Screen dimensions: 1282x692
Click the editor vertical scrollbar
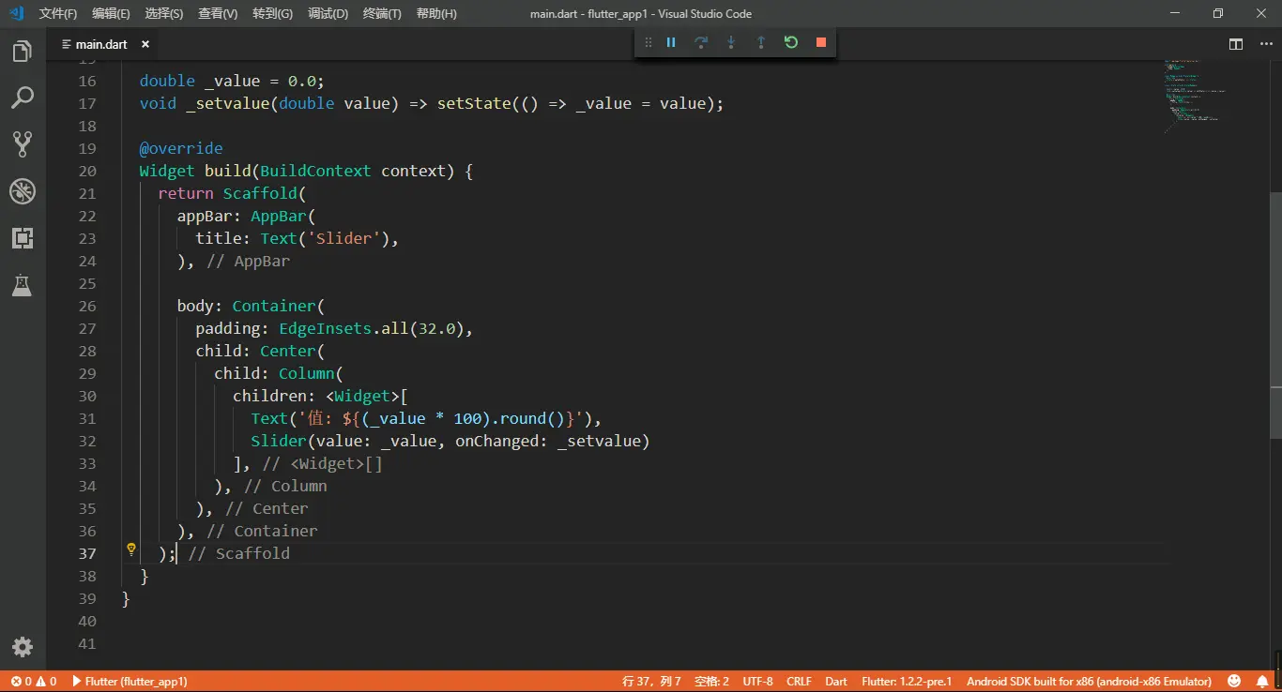click(x=1275, y=315)
